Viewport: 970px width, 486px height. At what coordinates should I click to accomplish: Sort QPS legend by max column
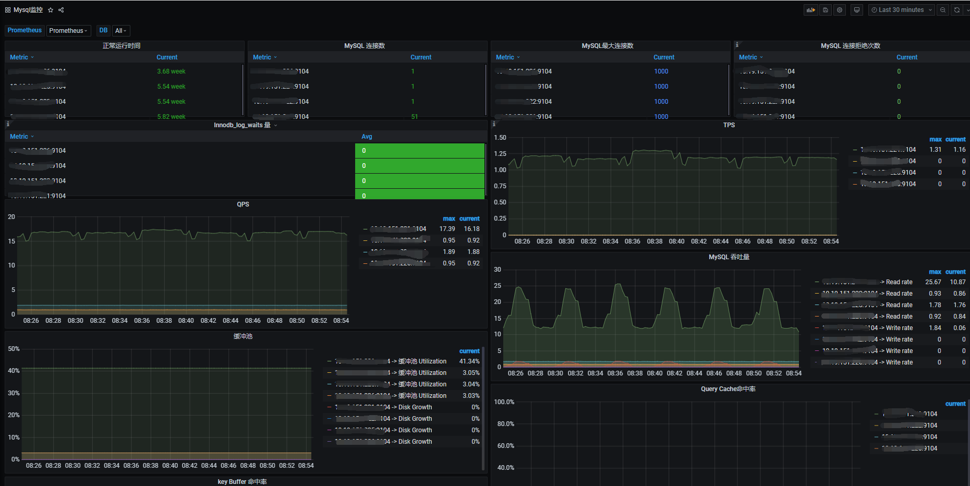449,219
